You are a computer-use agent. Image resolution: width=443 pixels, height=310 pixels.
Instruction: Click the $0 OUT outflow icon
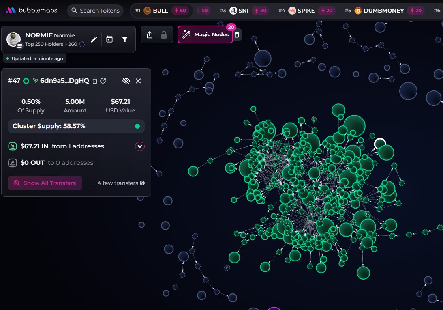(x=12, y=163)
